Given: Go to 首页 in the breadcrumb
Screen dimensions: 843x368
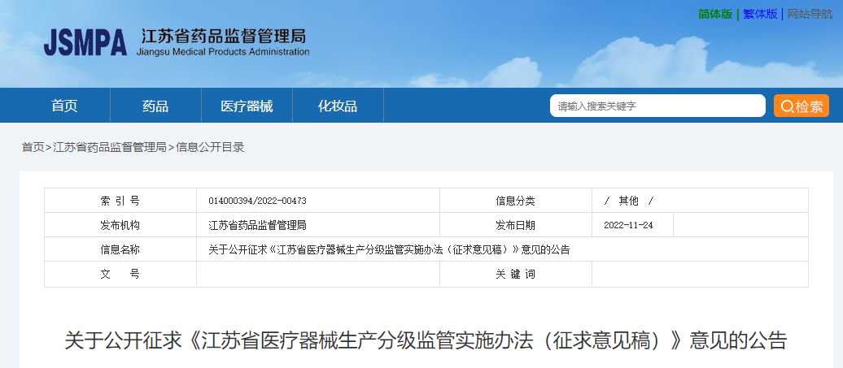Looking at the screenshot, I should click(33, 148).
